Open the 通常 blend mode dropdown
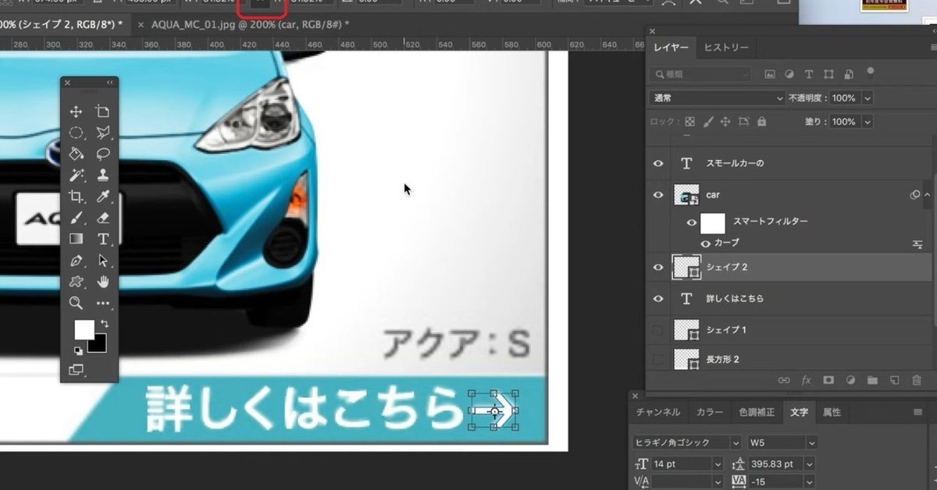 tap(717, 98)
